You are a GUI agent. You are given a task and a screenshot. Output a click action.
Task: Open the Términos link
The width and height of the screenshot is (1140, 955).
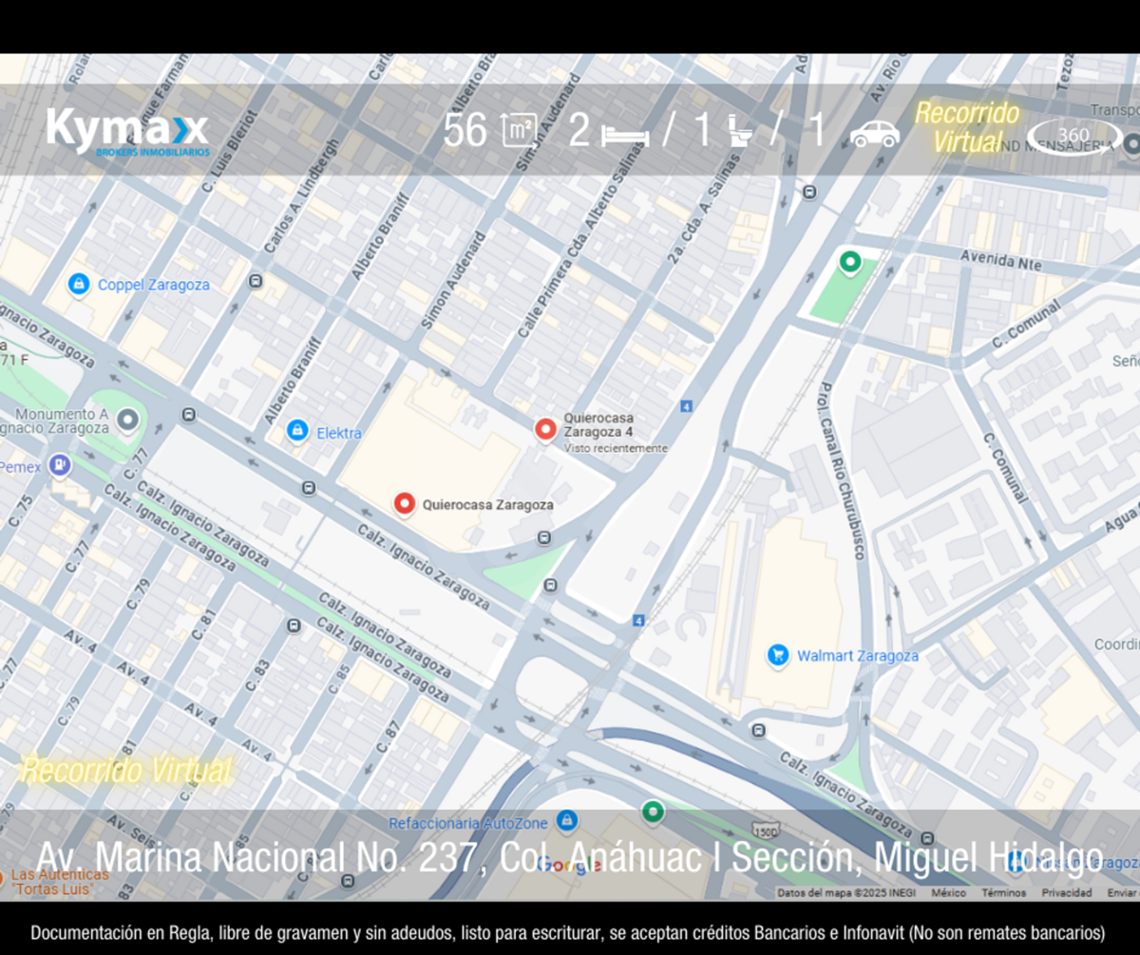tap(1003, 893)
